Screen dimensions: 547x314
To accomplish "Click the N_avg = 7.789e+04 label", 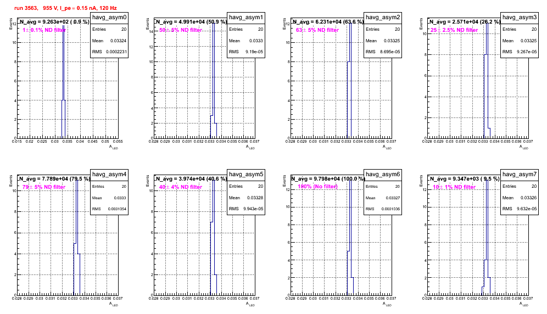I will (x=54, y=179).
